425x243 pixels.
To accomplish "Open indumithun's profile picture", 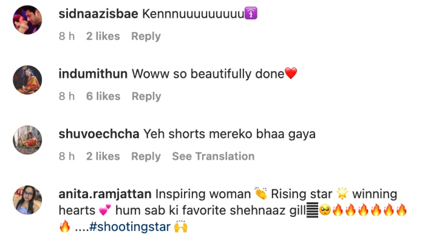I will pyautogui.click(x=27, y=80).
